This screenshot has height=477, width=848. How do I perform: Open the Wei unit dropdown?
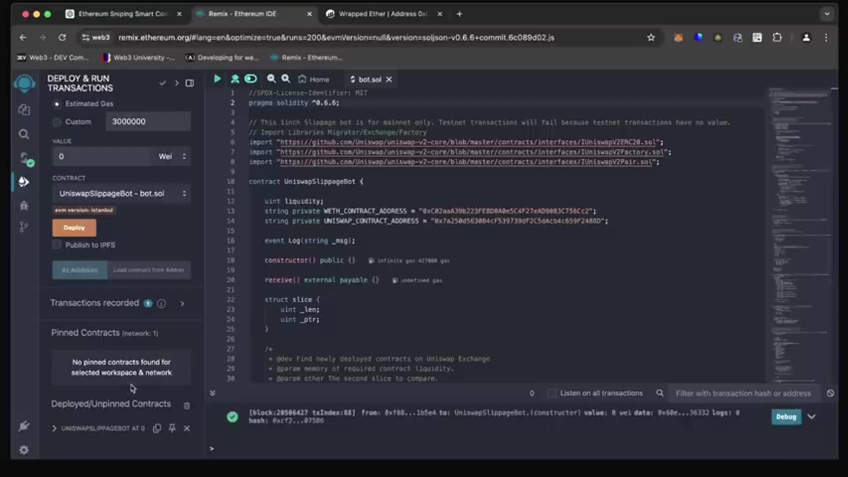tap(172, 156)
